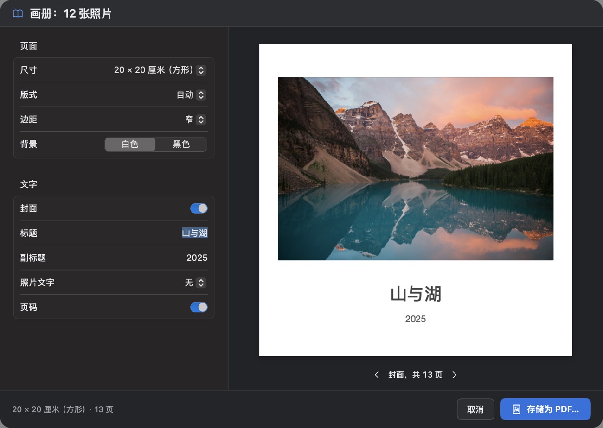Go to previous page with left chevron
The height and width of the screenshot is (428, 603).
(x=377, y=375)
